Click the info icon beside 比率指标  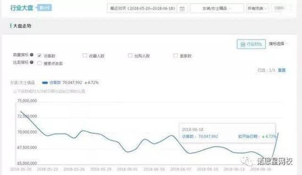(32, 62)
